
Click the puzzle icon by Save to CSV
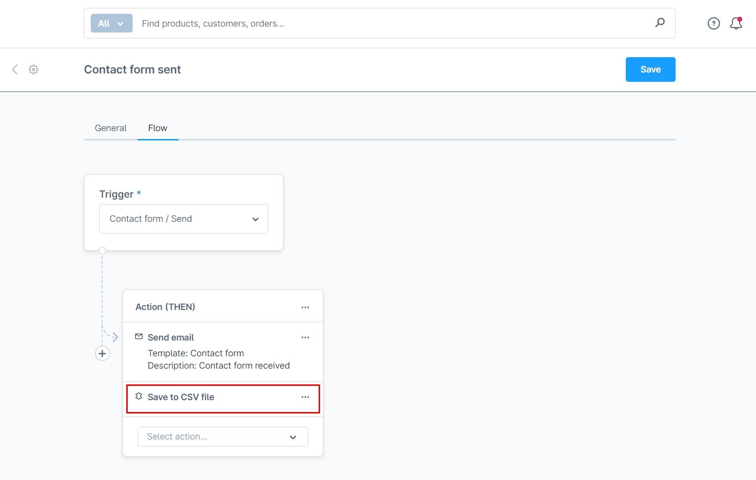pos(139,396)
